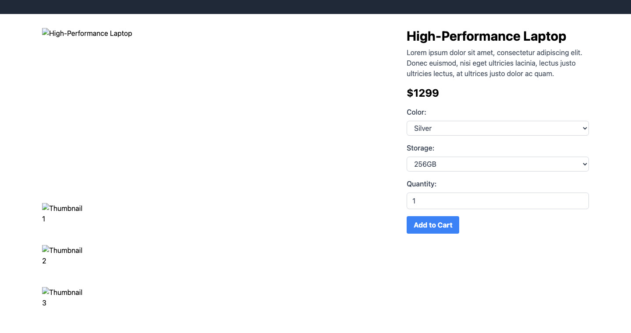This screenshot has height=333, width=631.
Task: Open the Storage dropdown showing 256GB
Action: pyautogui.click(x=497, y=164)
